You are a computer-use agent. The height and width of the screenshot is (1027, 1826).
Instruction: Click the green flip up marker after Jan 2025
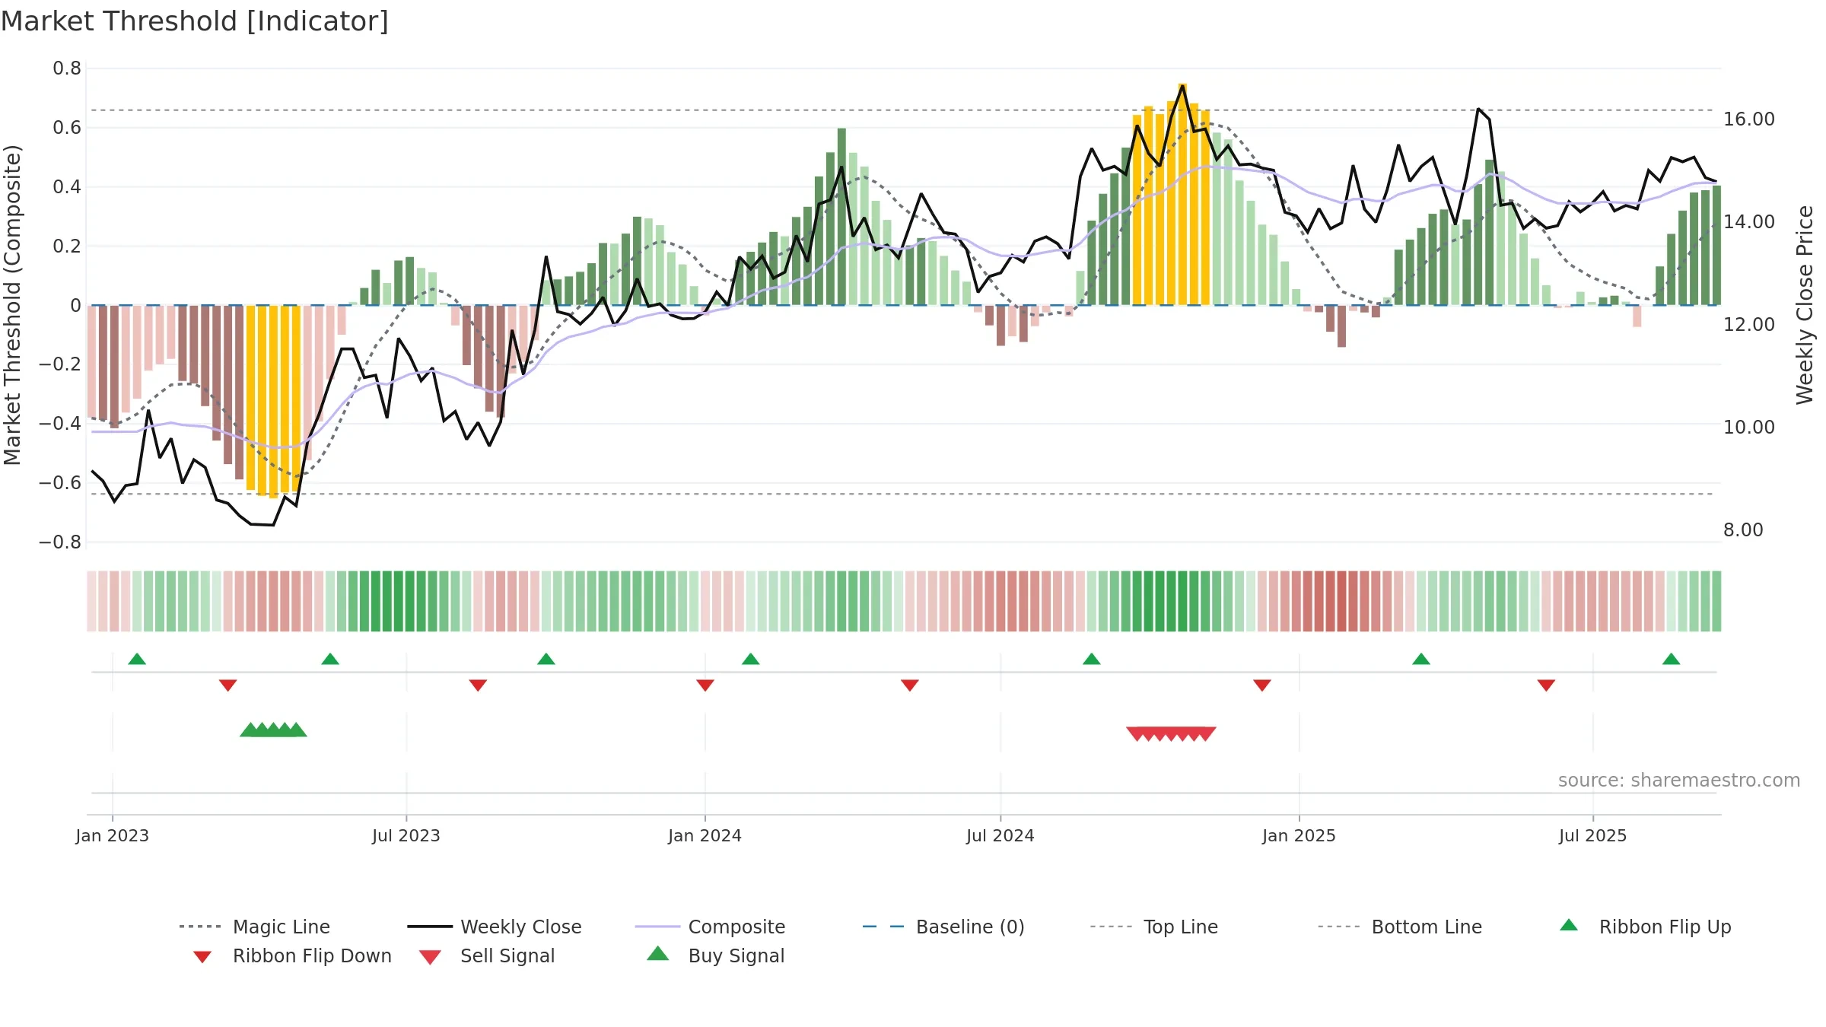click(1421, 659)
